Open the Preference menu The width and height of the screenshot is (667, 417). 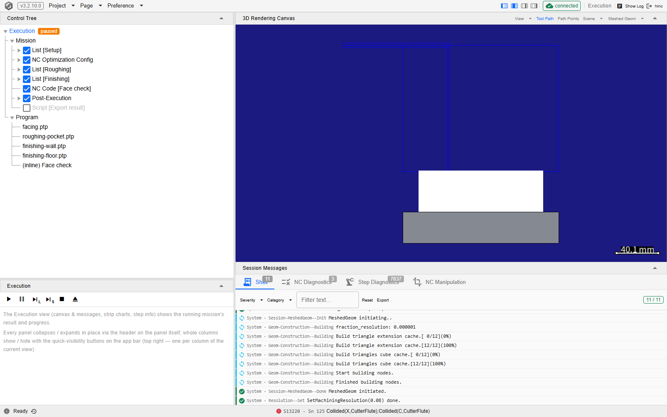click(125, 6)
